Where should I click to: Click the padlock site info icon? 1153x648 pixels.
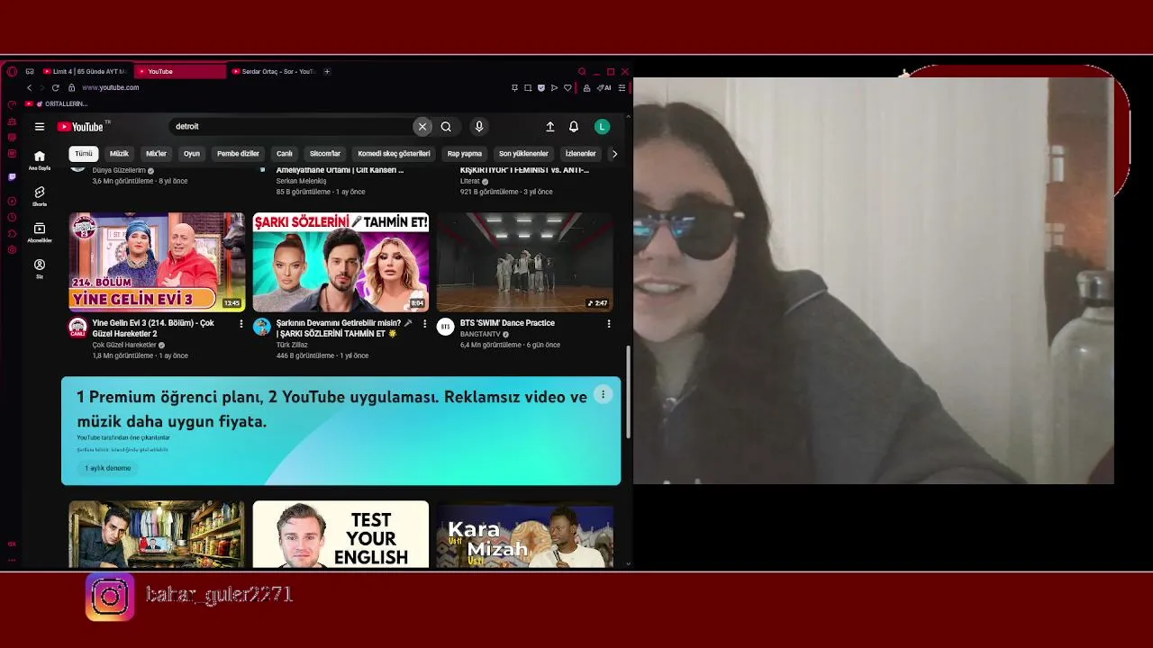[x=71, y=87]
